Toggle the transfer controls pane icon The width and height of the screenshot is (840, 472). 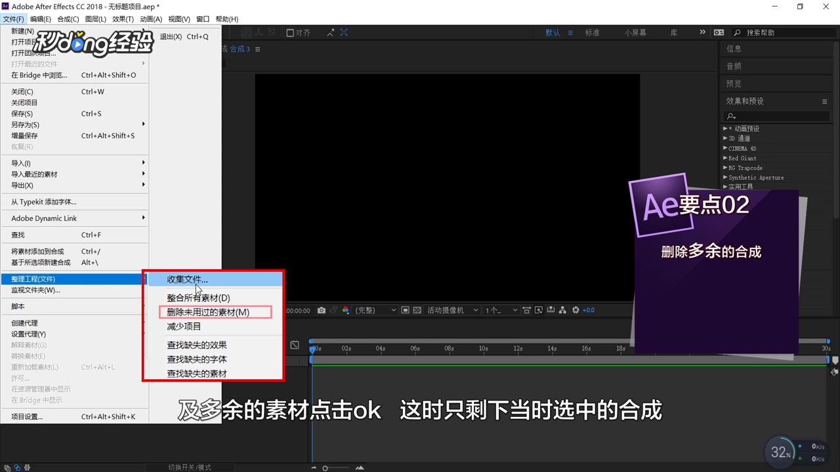pyautogui.click(x=16, y=467)
